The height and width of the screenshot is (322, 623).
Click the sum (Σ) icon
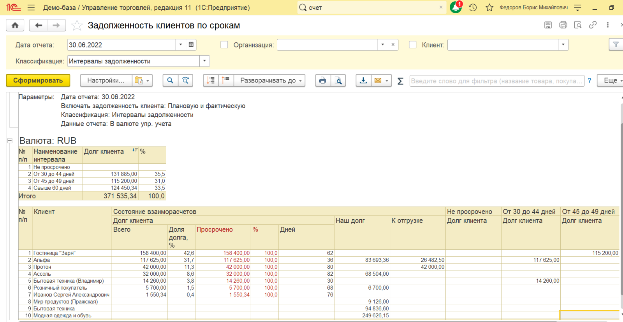point(400,81)
